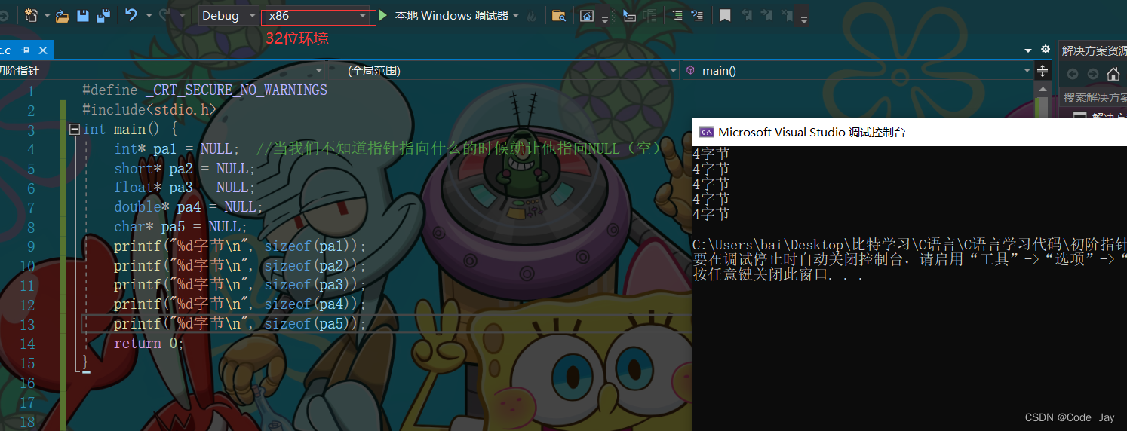Viewport: 1127px width, 431px height.
Task: Click the _CRT_SECURE_NO_WARNINGS define on line 1
Action: tap(237, 90)
